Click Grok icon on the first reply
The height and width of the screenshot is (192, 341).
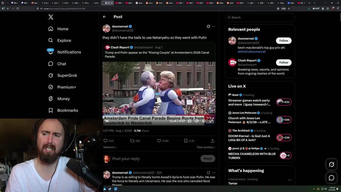tap(208, 173)
